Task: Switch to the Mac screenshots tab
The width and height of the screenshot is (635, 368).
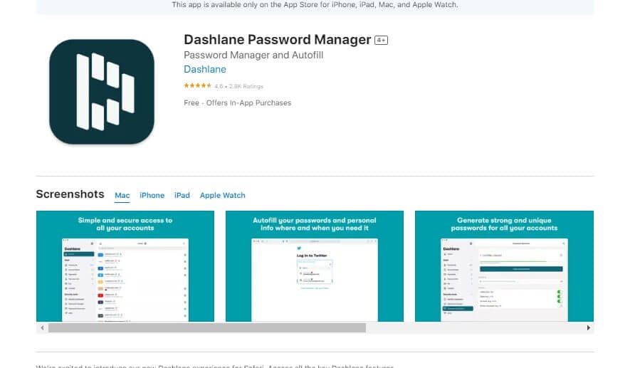Action: 122,195
